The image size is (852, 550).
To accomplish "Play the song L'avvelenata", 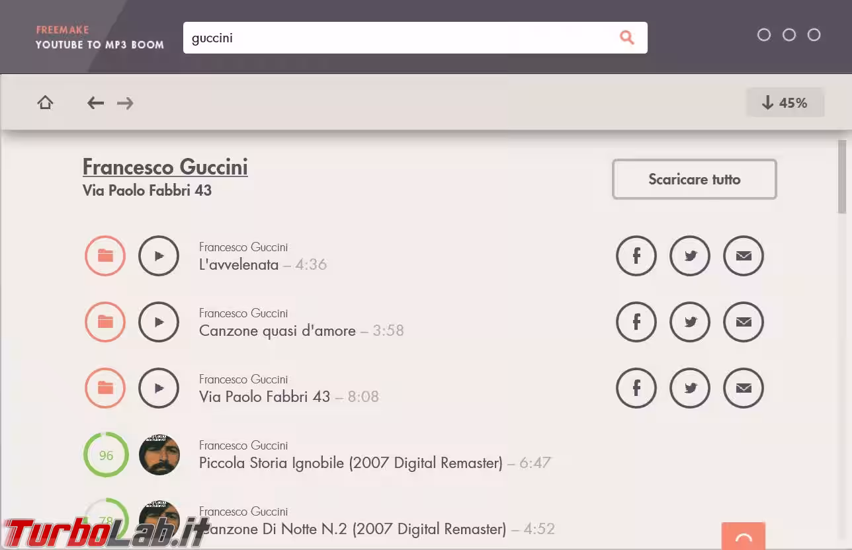I will click(x=159, y=256).
